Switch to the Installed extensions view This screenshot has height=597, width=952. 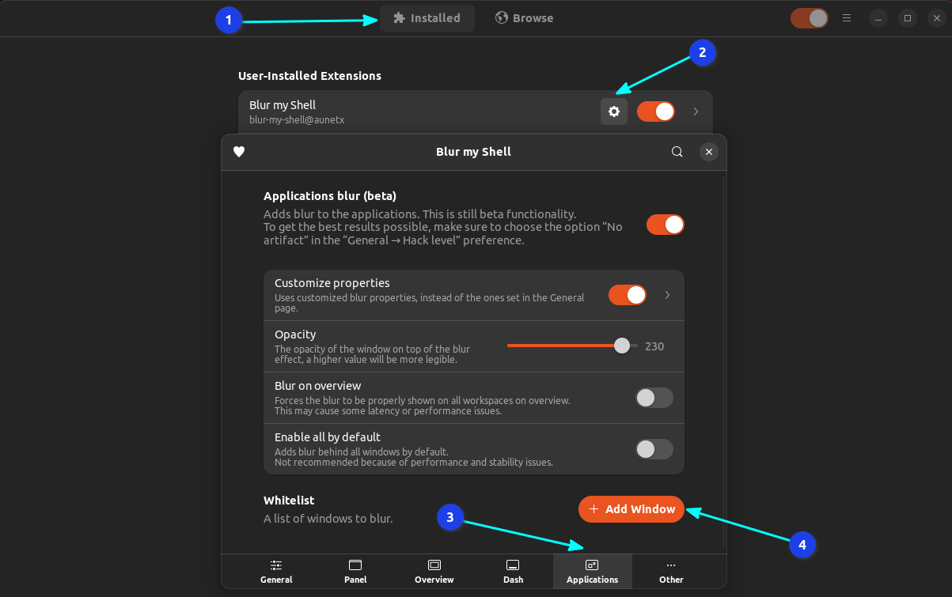(427, 17)
